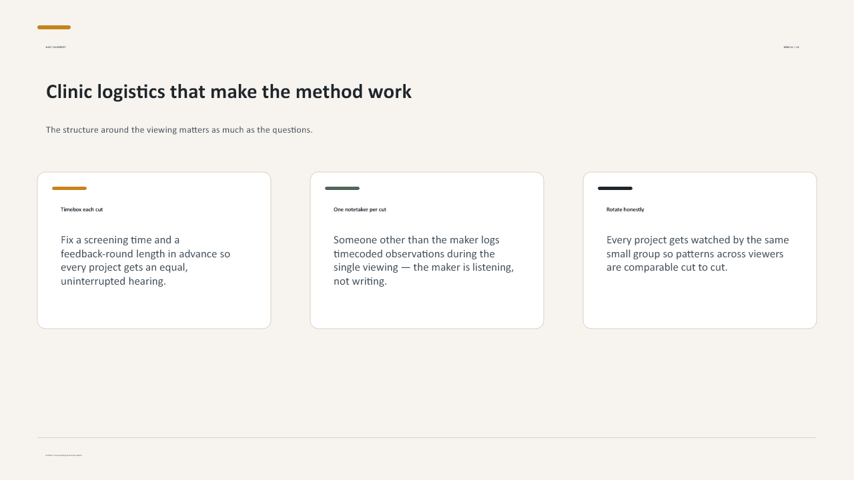854x480 pixels.
Task: Select the "Fix a screening time" paragraph
Action: 145,261
